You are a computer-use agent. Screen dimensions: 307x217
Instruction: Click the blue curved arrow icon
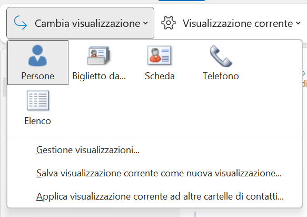tap(21, 23)
